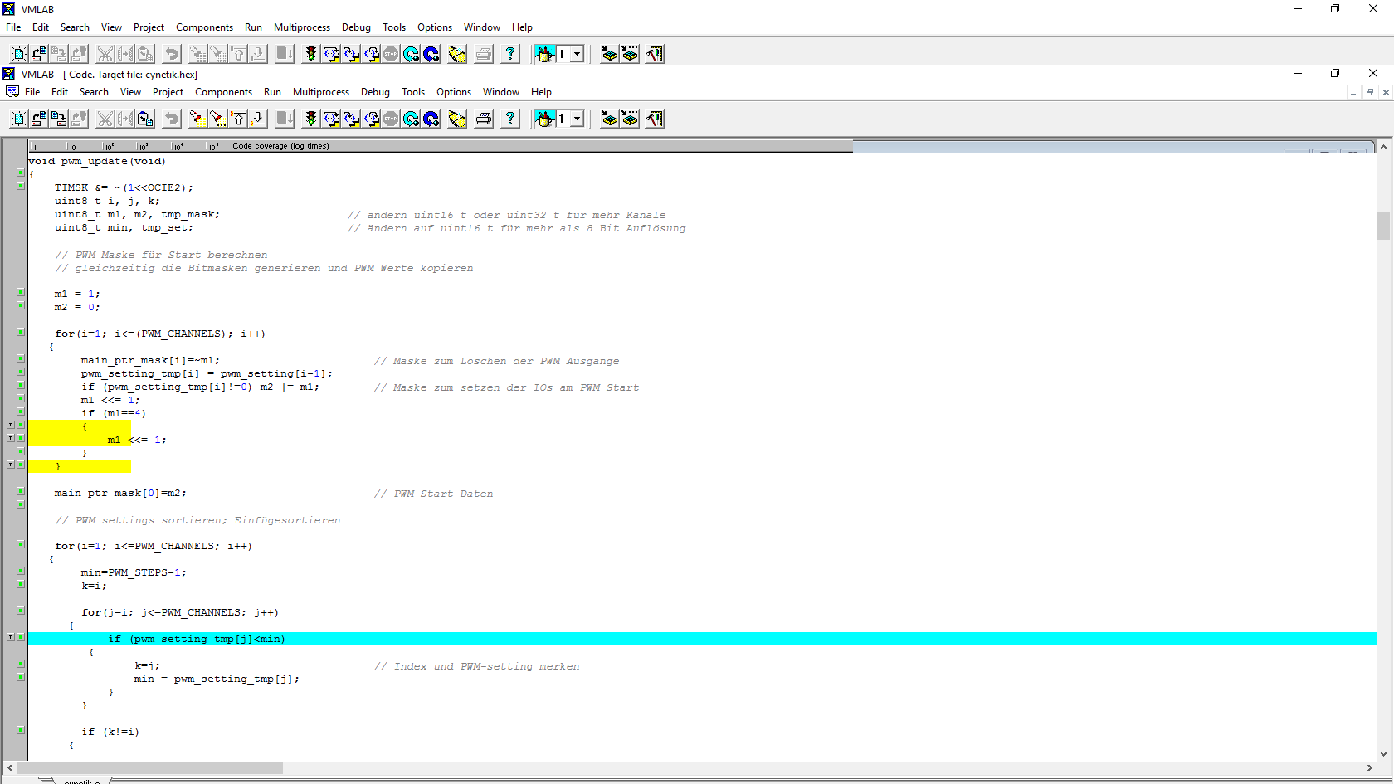
Task: Toggle the breakpoint marker beside 'min=PWM_STEPS-1;'
Action: point(21,571)
